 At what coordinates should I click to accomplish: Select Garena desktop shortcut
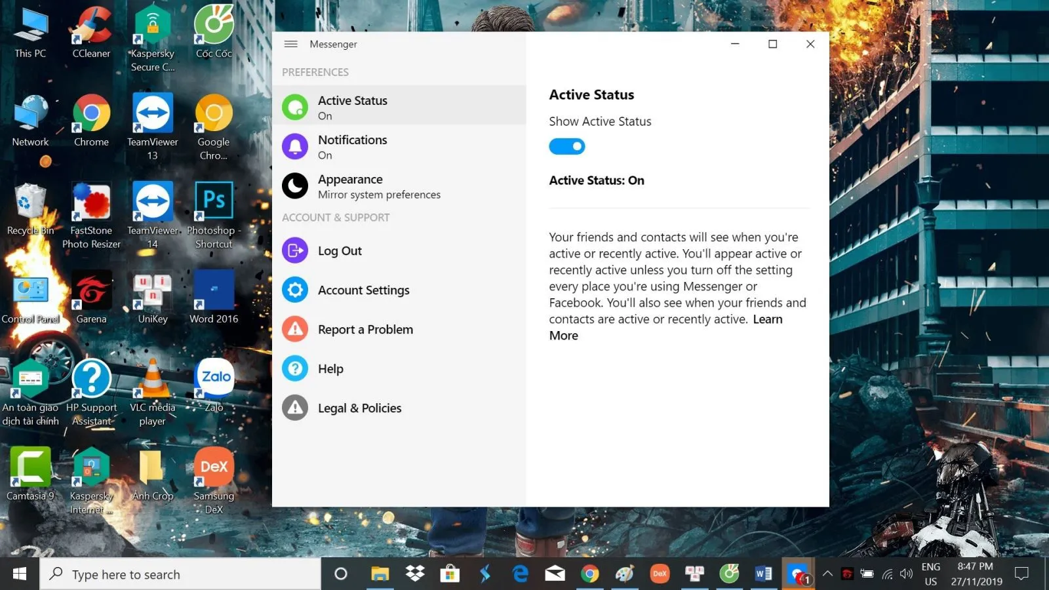click(x=91, y=298)
